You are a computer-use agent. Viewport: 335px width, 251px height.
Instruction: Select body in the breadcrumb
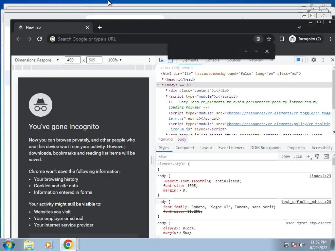pos(182,139)
